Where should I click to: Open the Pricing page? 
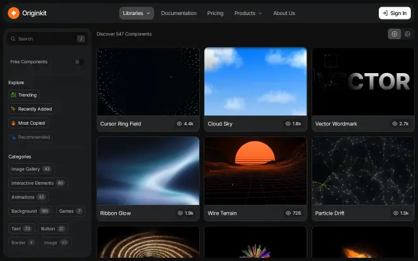point(216,13)
